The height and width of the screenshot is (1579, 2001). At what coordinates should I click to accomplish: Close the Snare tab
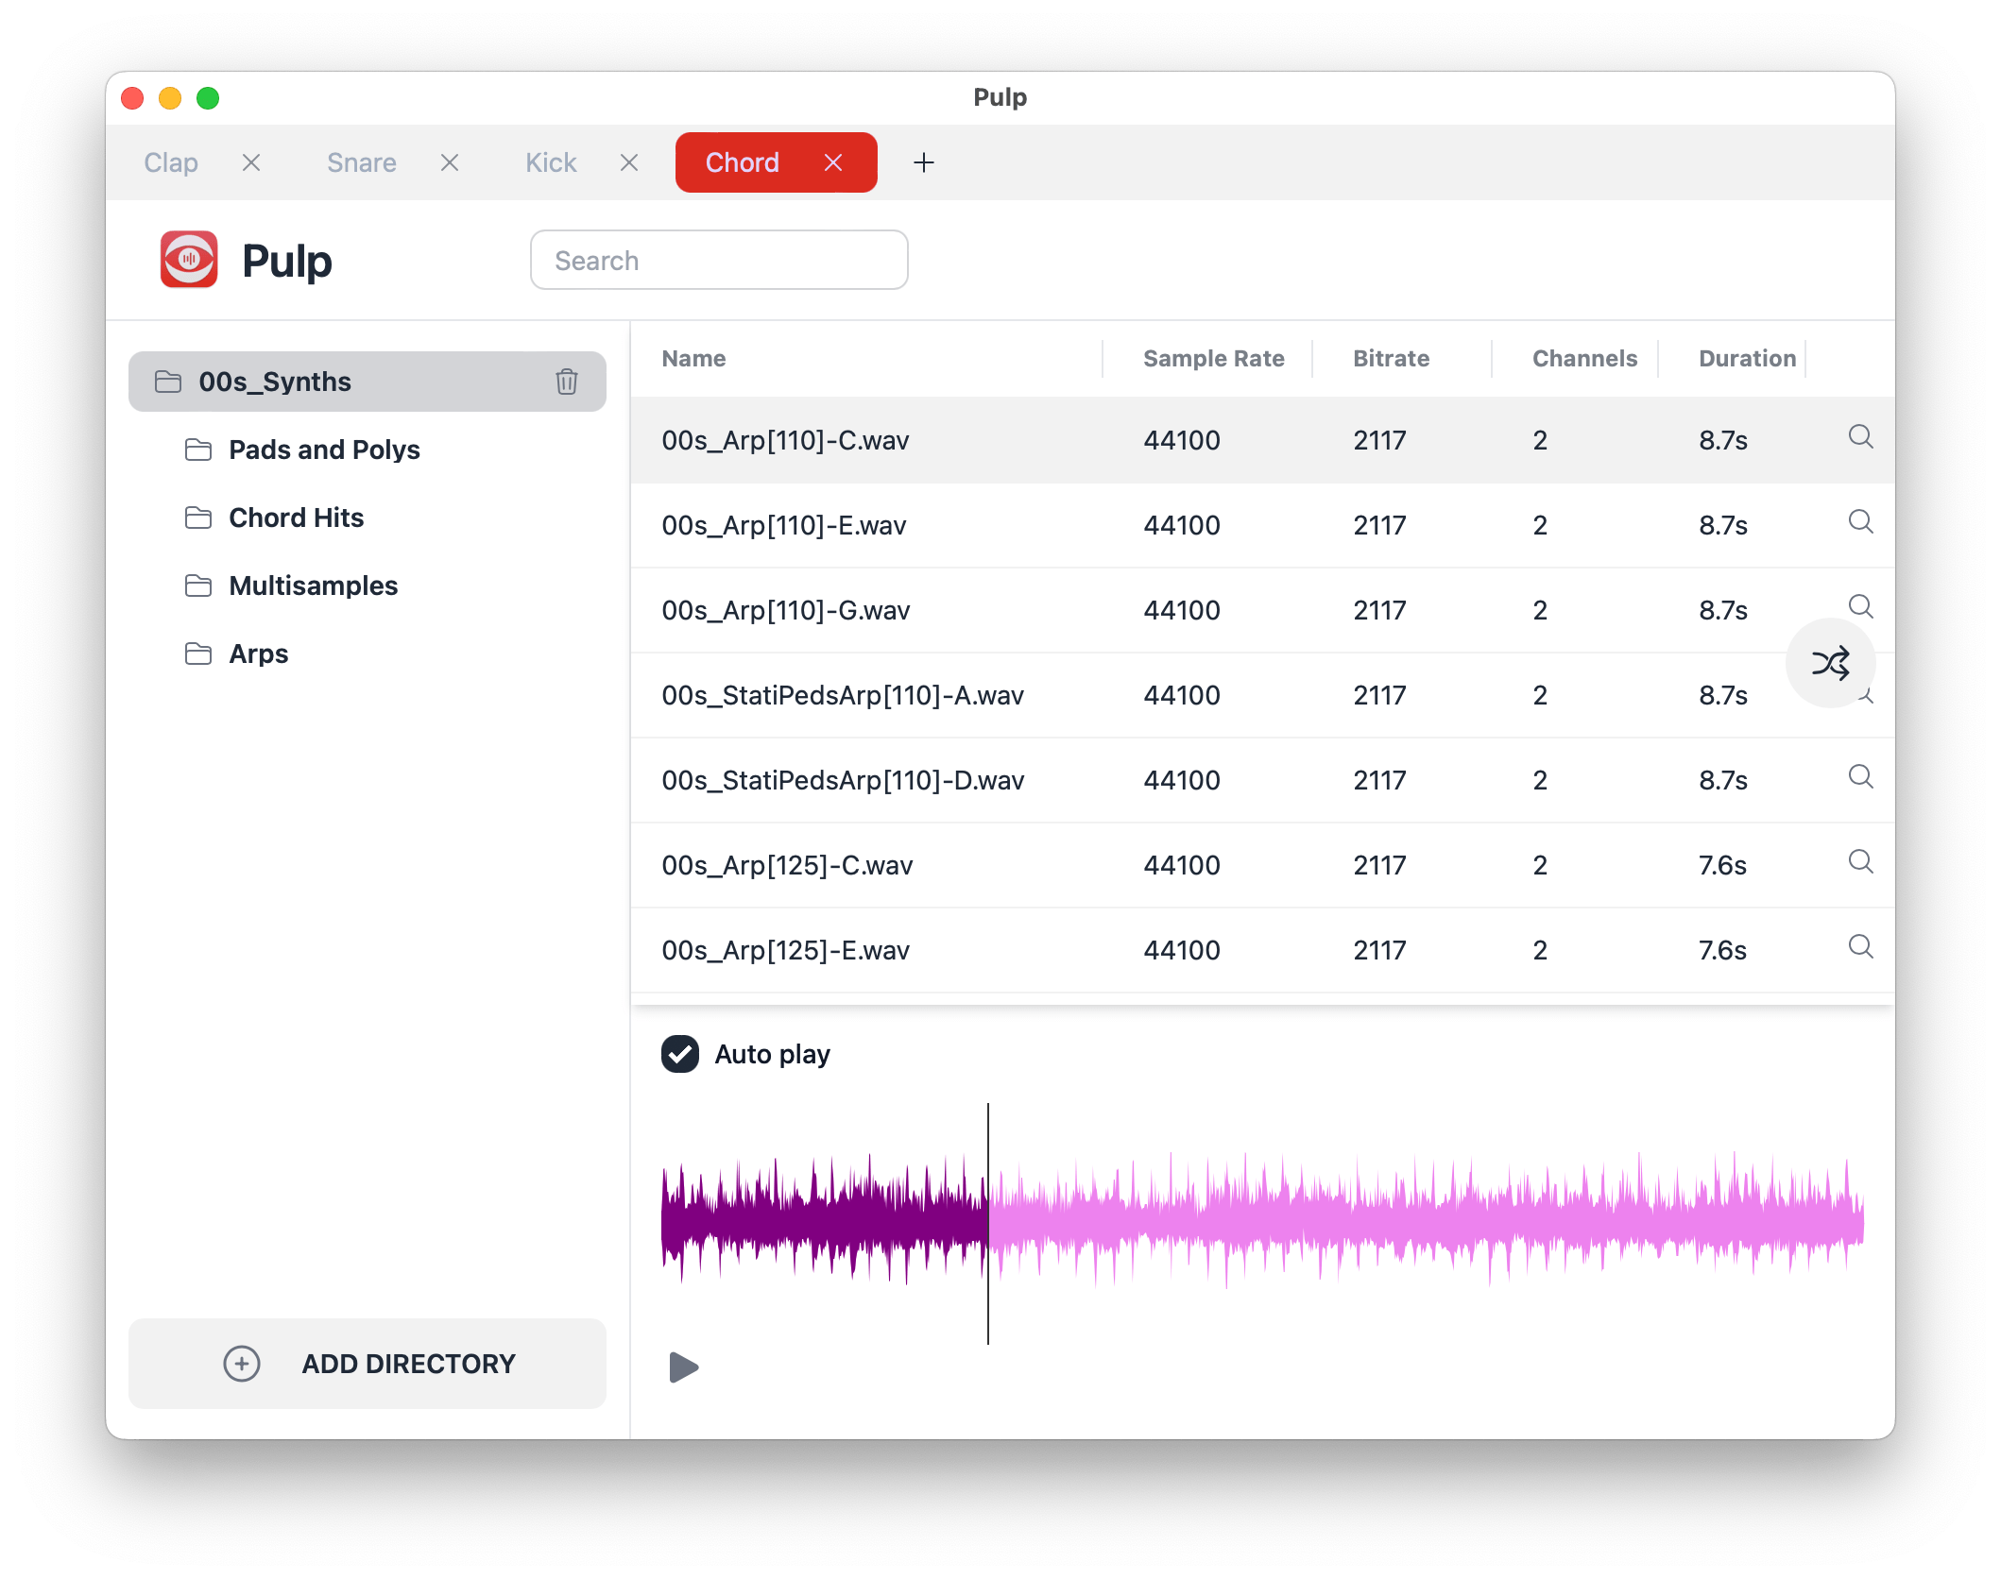(x=450, y=161)
